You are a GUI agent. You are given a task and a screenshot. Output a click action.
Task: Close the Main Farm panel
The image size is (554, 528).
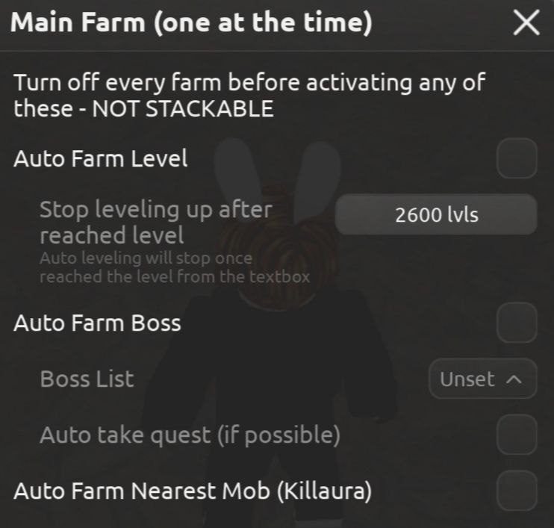(526, 24)
